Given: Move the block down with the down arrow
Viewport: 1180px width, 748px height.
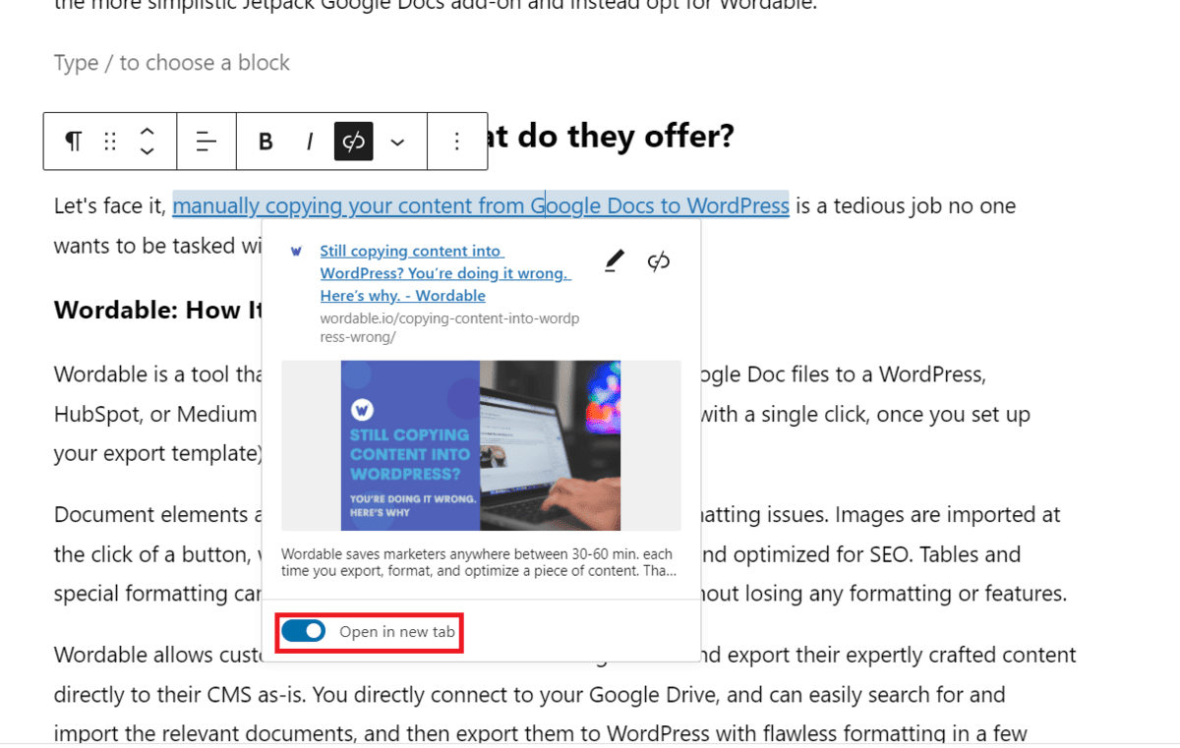Looking at the screenshot, I should pyautogui.click(x=146, y=151).
